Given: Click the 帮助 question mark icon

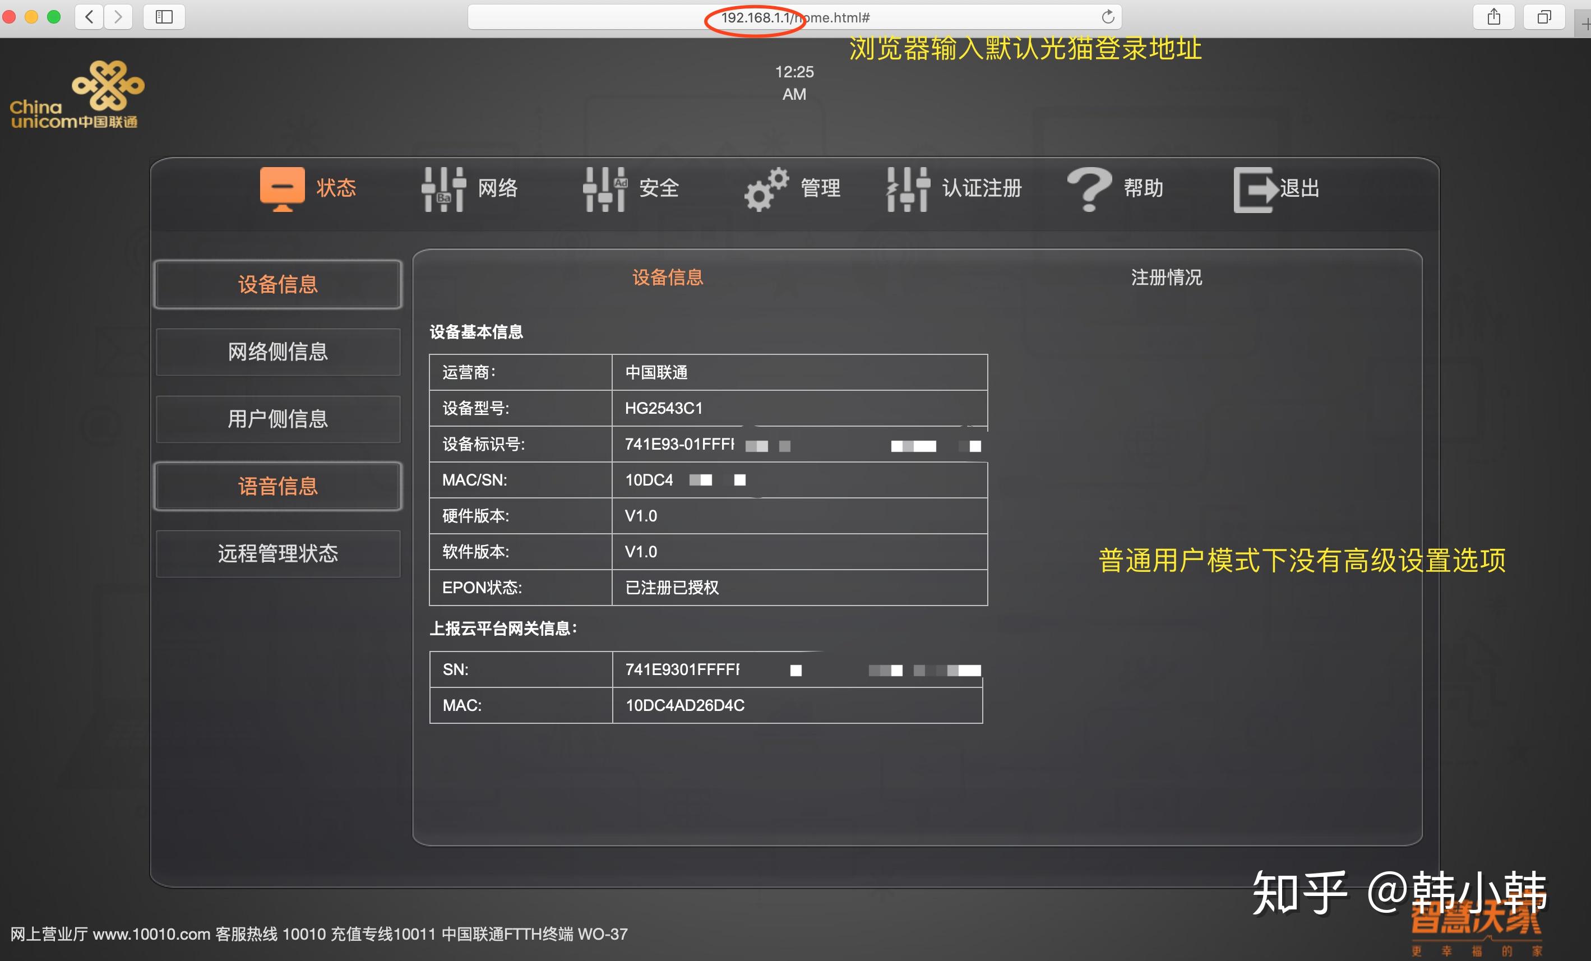Looking at the screenshot, I should coord(1089,188).
